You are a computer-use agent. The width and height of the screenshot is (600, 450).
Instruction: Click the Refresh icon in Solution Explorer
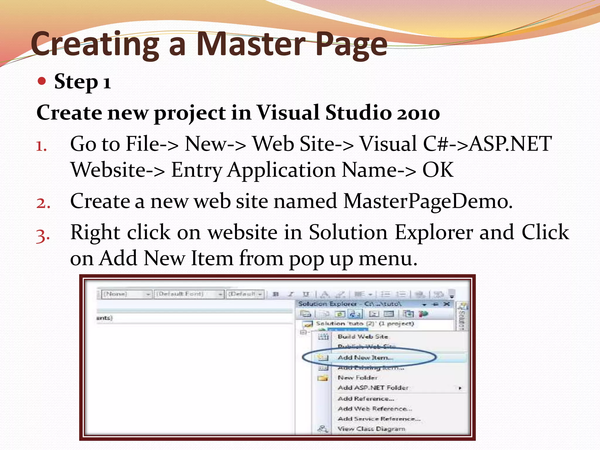340,314
